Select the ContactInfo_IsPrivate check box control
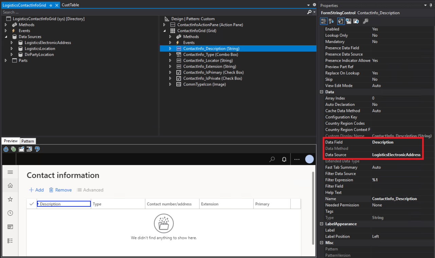The image size is (435, 258). click(x=208, y=78)
